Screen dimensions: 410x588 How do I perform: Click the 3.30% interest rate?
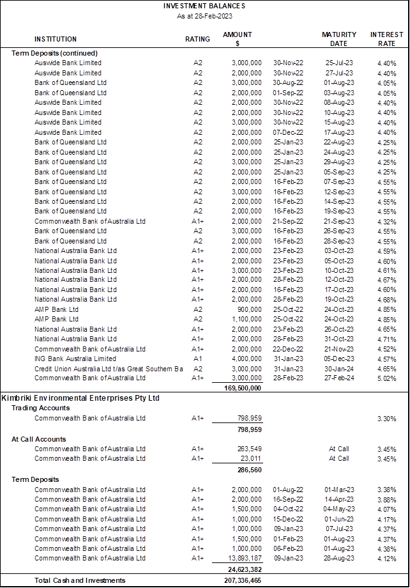point(387,419)
